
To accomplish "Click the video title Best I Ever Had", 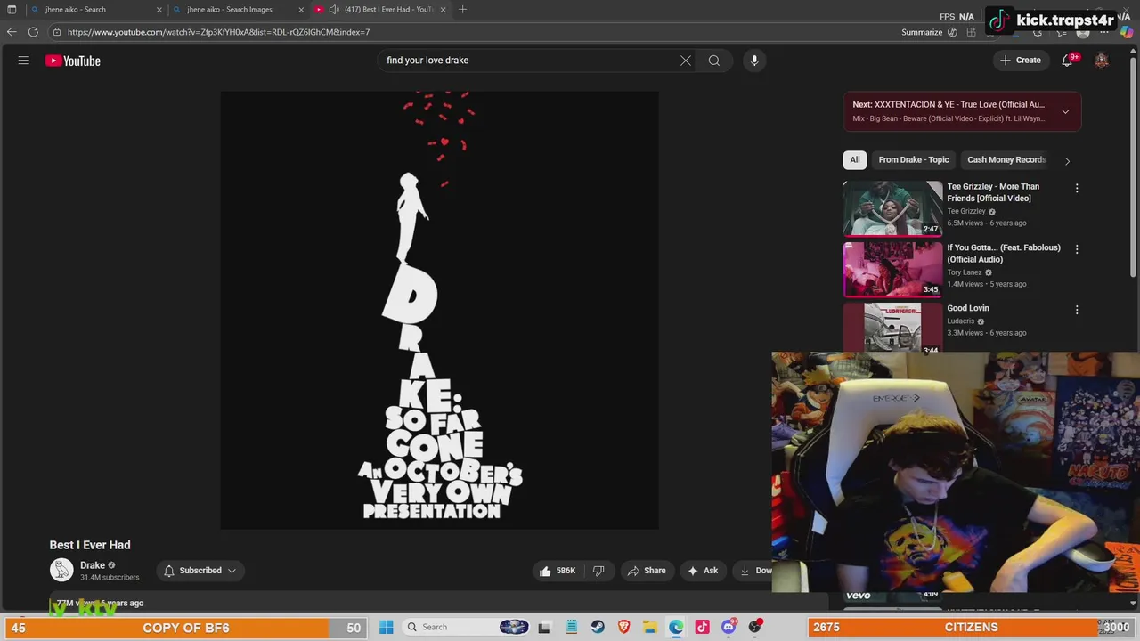I will coord(90,545).
